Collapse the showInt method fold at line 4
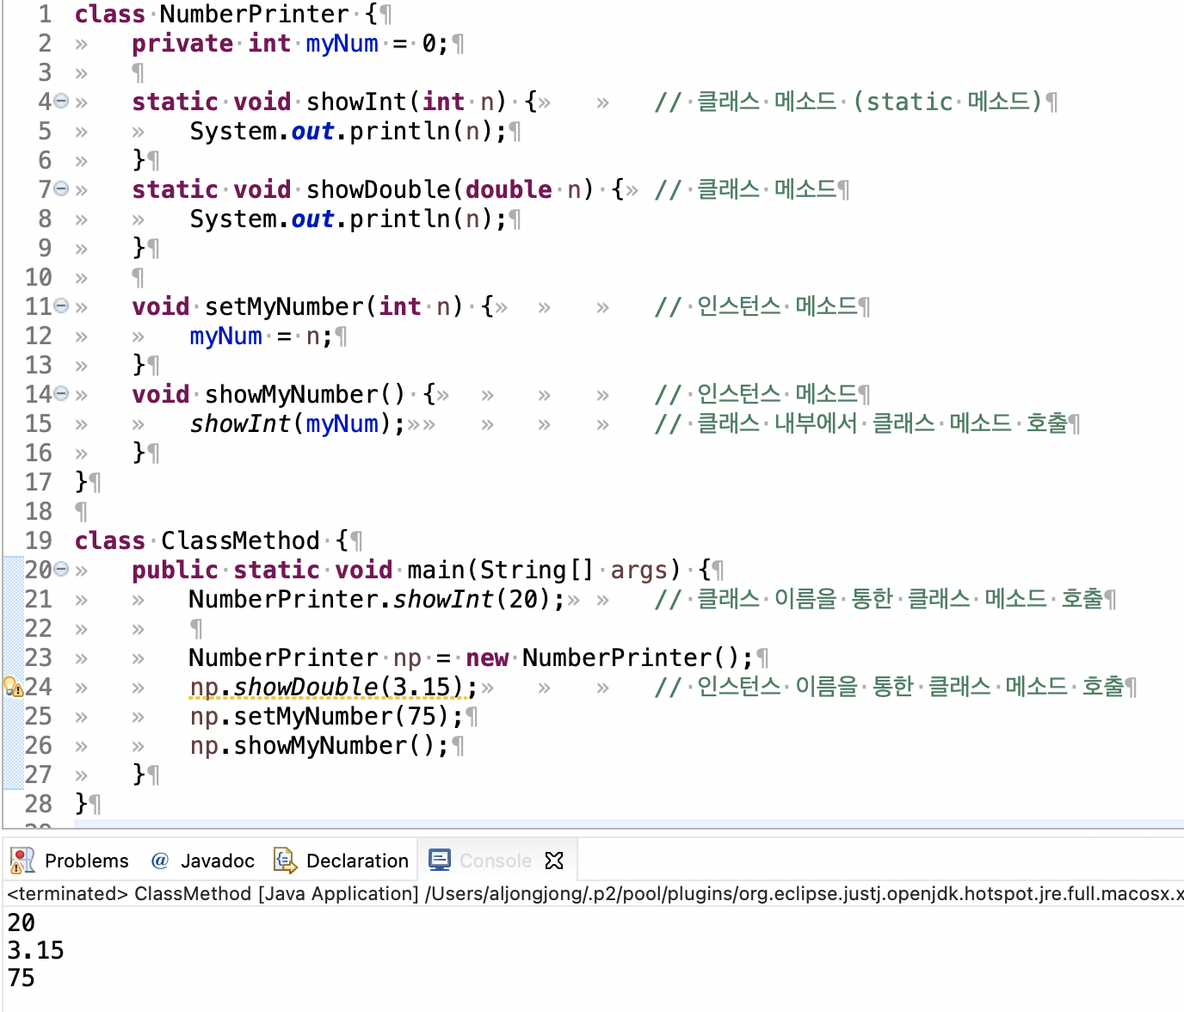Screen dimensions: 1184x1012 point(61,102)
